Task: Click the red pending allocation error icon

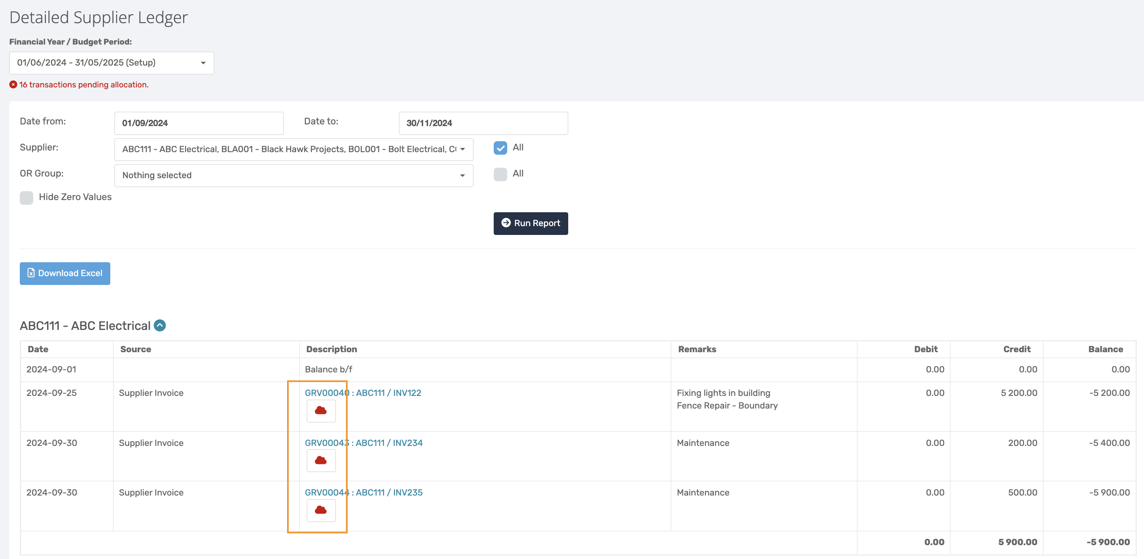Action: pos(13,84)
